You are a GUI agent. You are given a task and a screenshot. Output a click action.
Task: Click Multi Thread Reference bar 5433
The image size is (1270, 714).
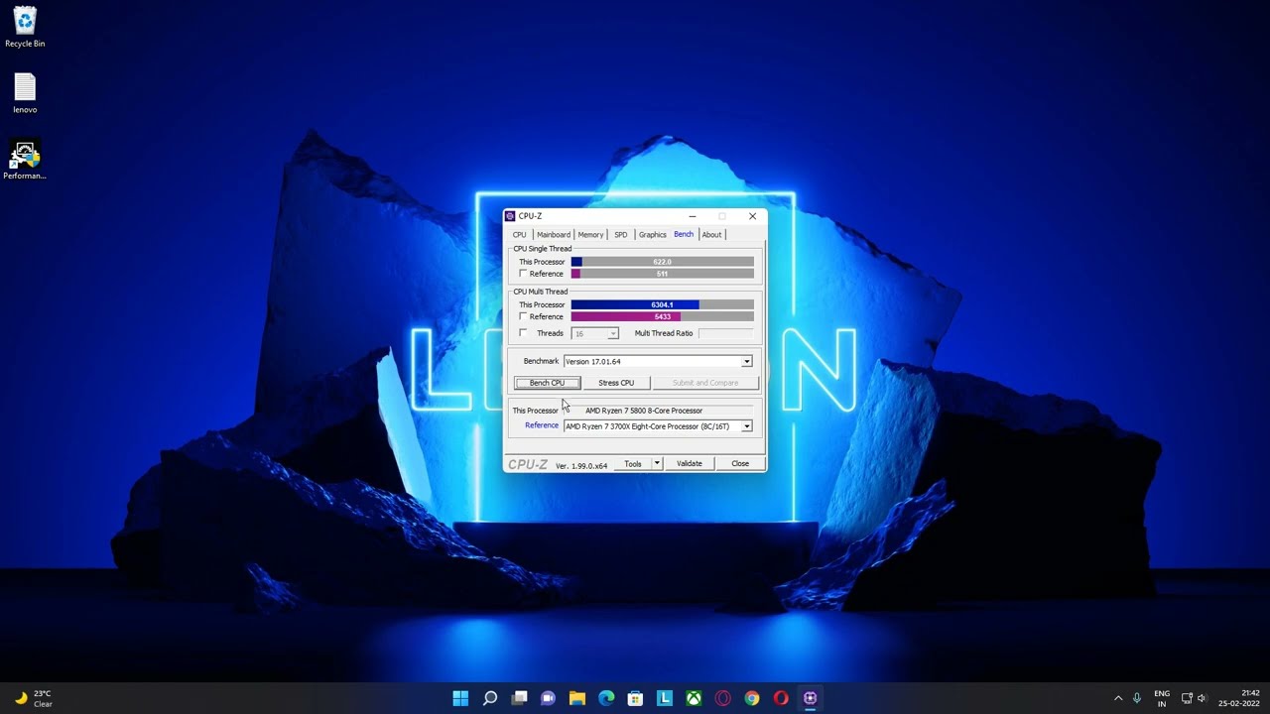coord(662,316)
